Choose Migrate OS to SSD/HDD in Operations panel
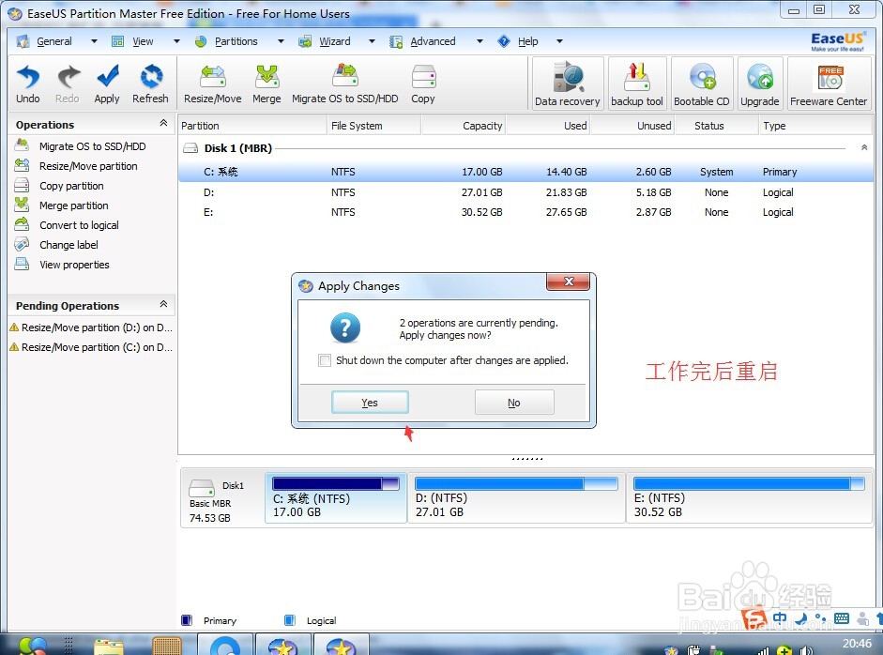 [x=92, y=146]
